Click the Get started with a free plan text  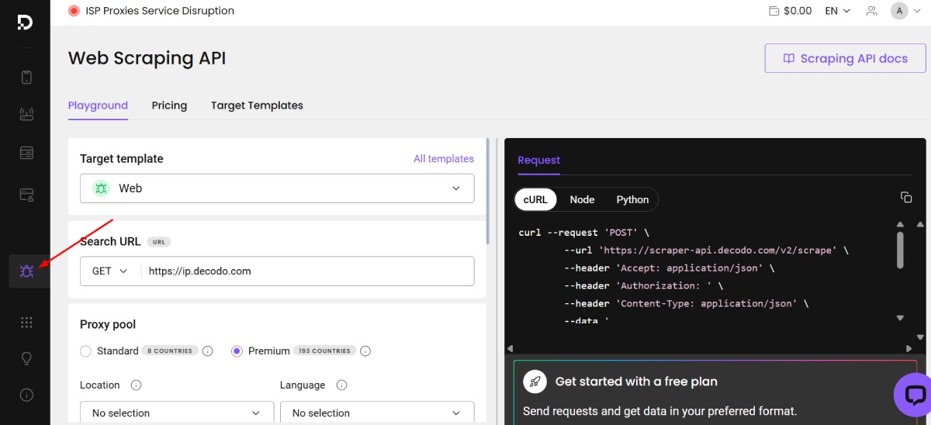[636, 382]
